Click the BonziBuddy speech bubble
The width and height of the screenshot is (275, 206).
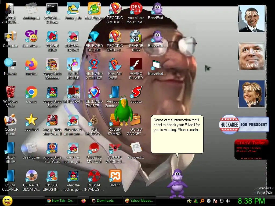pos(177,134)
